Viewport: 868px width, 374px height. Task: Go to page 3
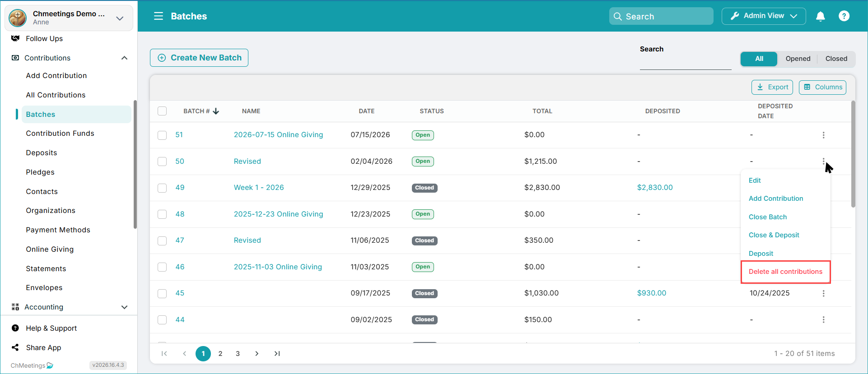238,354
